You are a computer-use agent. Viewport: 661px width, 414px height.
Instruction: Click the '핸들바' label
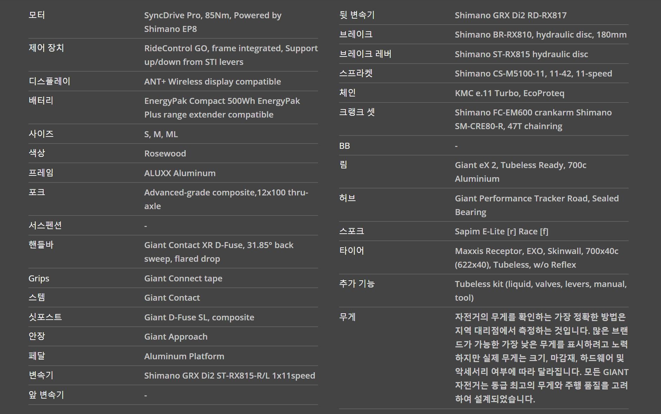pyautogui.click(x=41, y=245)
